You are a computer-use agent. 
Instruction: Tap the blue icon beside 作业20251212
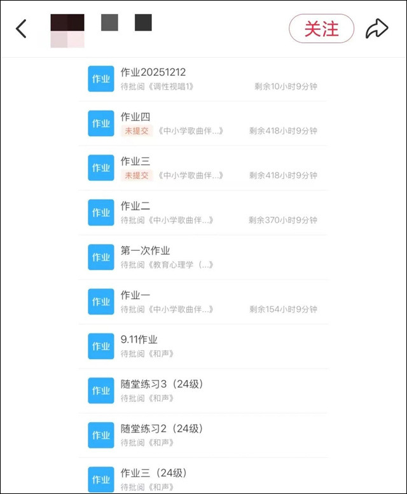pyautogui.click(x=100, y=79)
